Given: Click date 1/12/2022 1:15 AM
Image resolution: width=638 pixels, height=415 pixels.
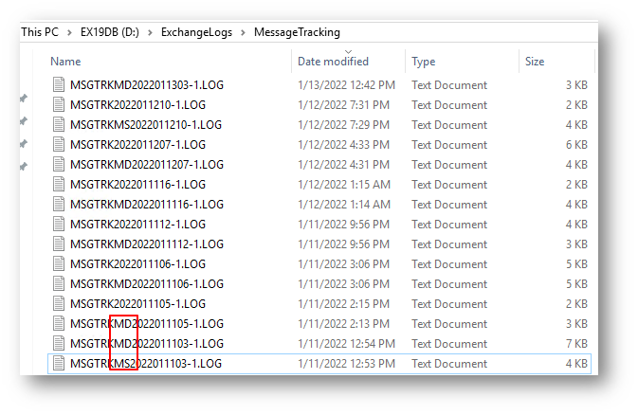Looking at the screenshot, I should [344, 185].
